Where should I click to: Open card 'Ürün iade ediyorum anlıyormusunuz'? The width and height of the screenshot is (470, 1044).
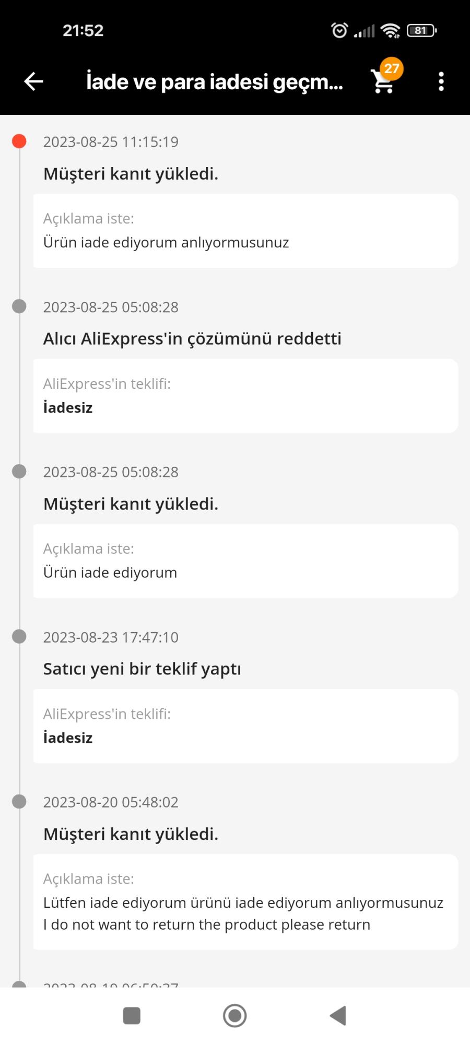[245, 231]
